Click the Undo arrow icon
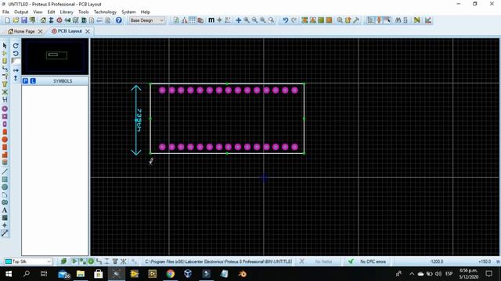 [x=285, y=20]
